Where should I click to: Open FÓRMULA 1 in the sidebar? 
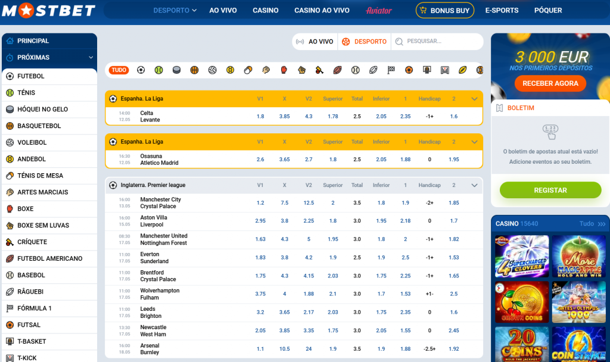(x=49, y=308)
